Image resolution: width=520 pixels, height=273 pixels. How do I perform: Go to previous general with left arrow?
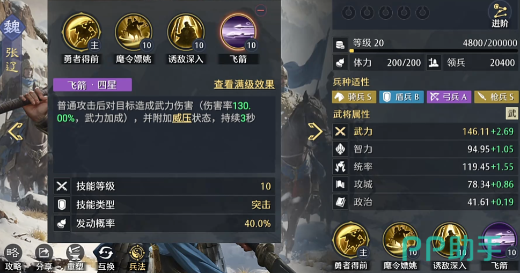click(15, 131)
